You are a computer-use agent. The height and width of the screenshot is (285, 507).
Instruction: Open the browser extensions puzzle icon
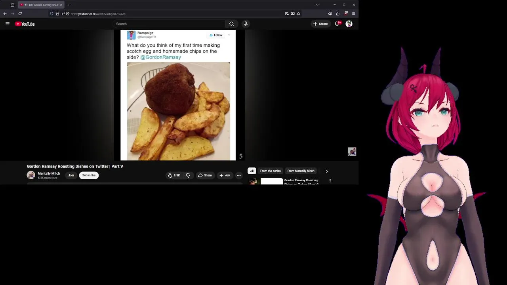(337, 14)
